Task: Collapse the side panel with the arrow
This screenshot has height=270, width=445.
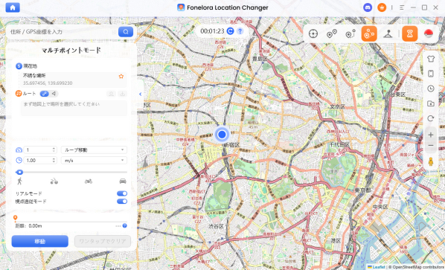Action: (140, 94)
